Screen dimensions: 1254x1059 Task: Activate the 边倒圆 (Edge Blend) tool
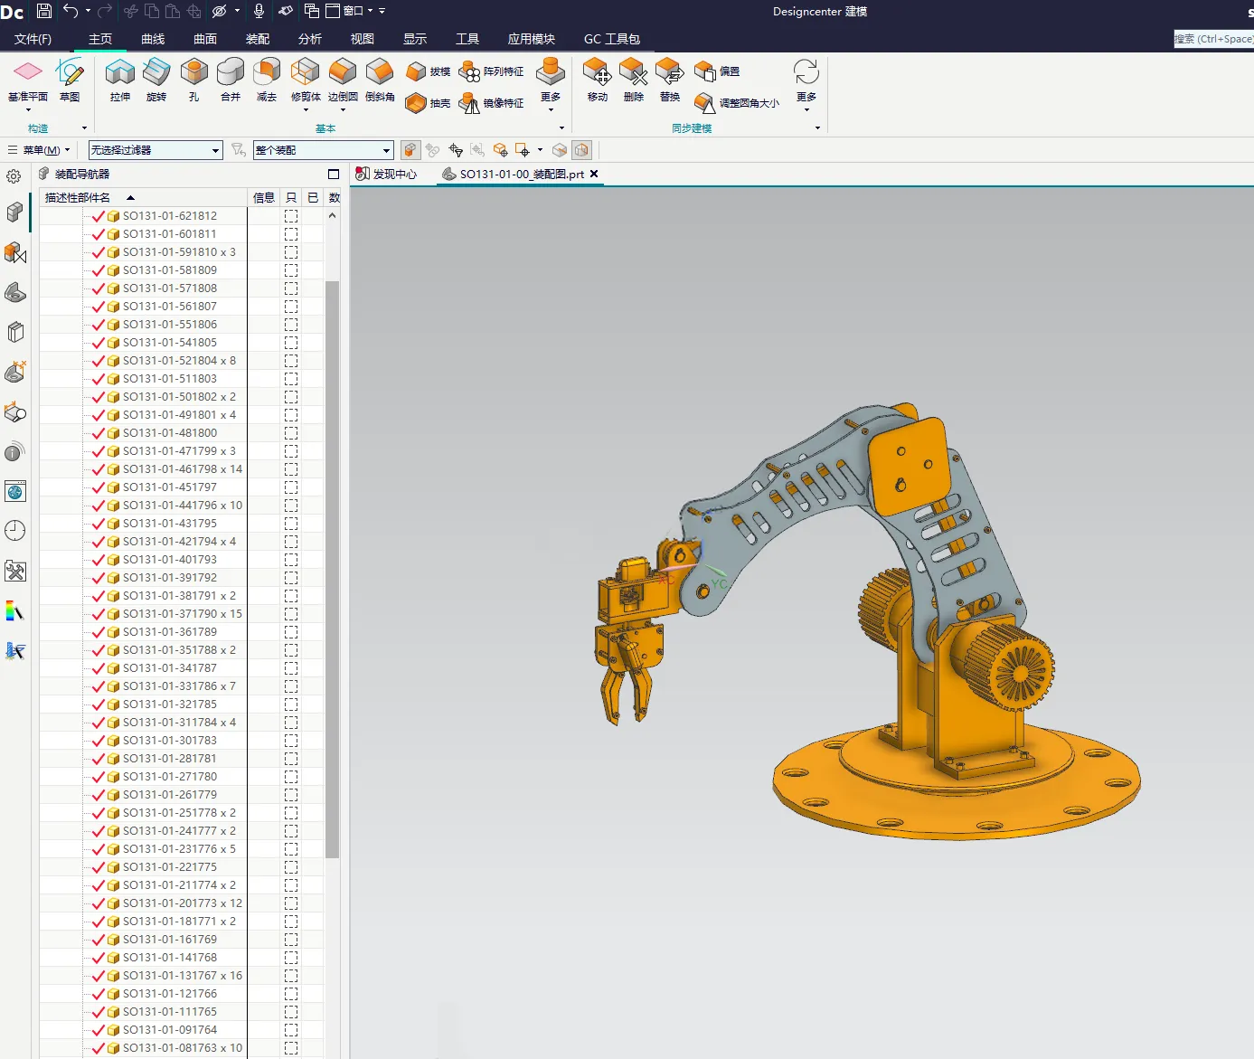[343, 80]
